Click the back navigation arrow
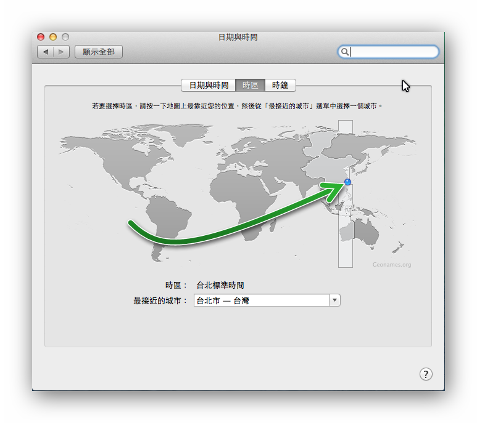This screenshot has width=477, height=423. [46, 52]
